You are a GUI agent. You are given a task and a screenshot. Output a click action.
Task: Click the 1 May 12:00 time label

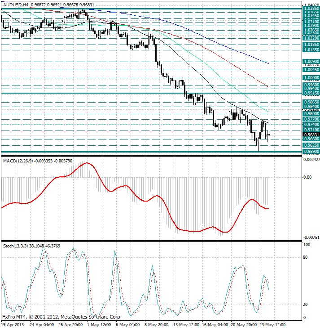click(x=99, y=325)
